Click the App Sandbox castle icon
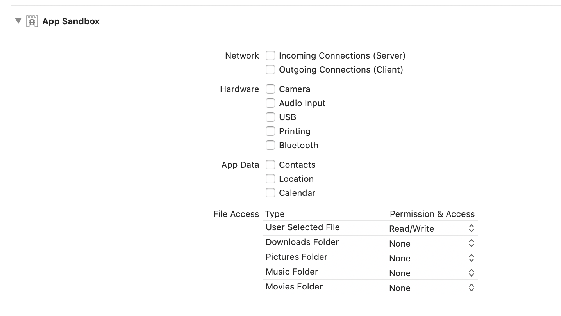Image resolution: width=561 pixels, height=316 pixels. point(32,21)
